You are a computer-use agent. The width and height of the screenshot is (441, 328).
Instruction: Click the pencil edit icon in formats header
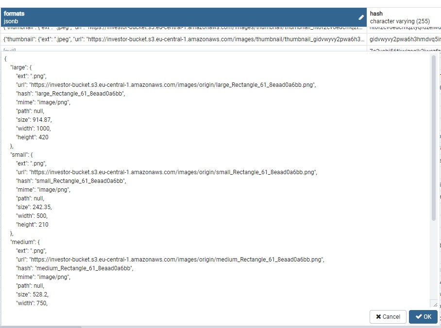pyautogui.click(x=361, y=17)
